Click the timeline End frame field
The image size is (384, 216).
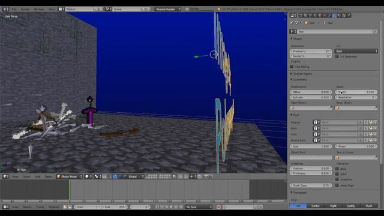pos(115,207)
